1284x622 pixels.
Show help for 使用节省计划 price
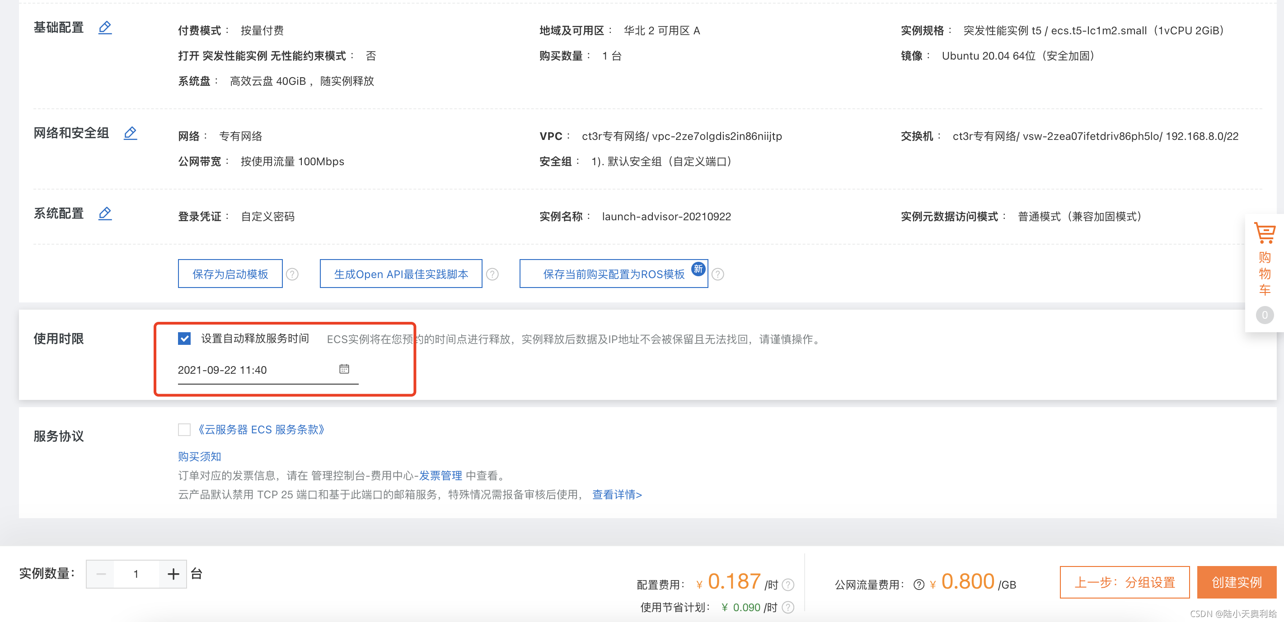tap(788, 608)
